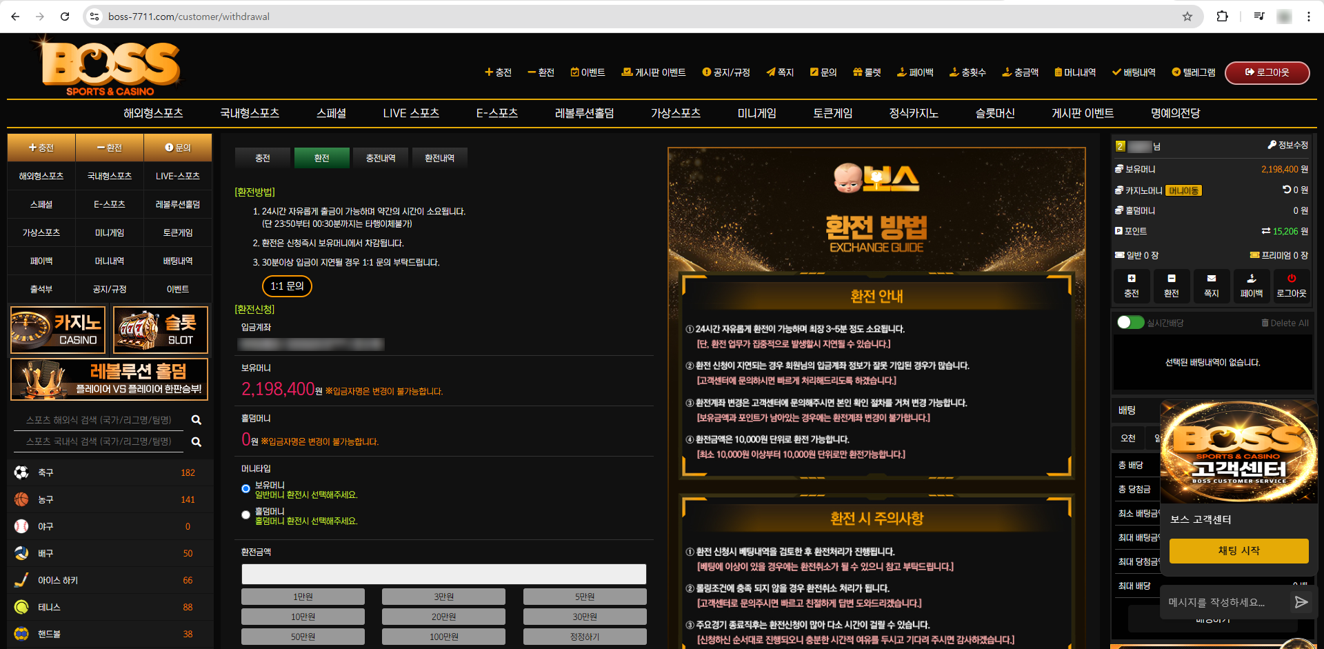Switch to the 환전내역 tab
The height and width of the screenshot is (649, 1324).
[440, 158]
